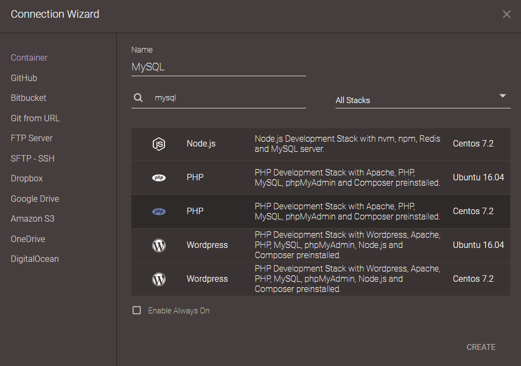Click the Wordpress logo in Centos 7.2 row
This screenshot has height=366, width=521.
(159, 279)
